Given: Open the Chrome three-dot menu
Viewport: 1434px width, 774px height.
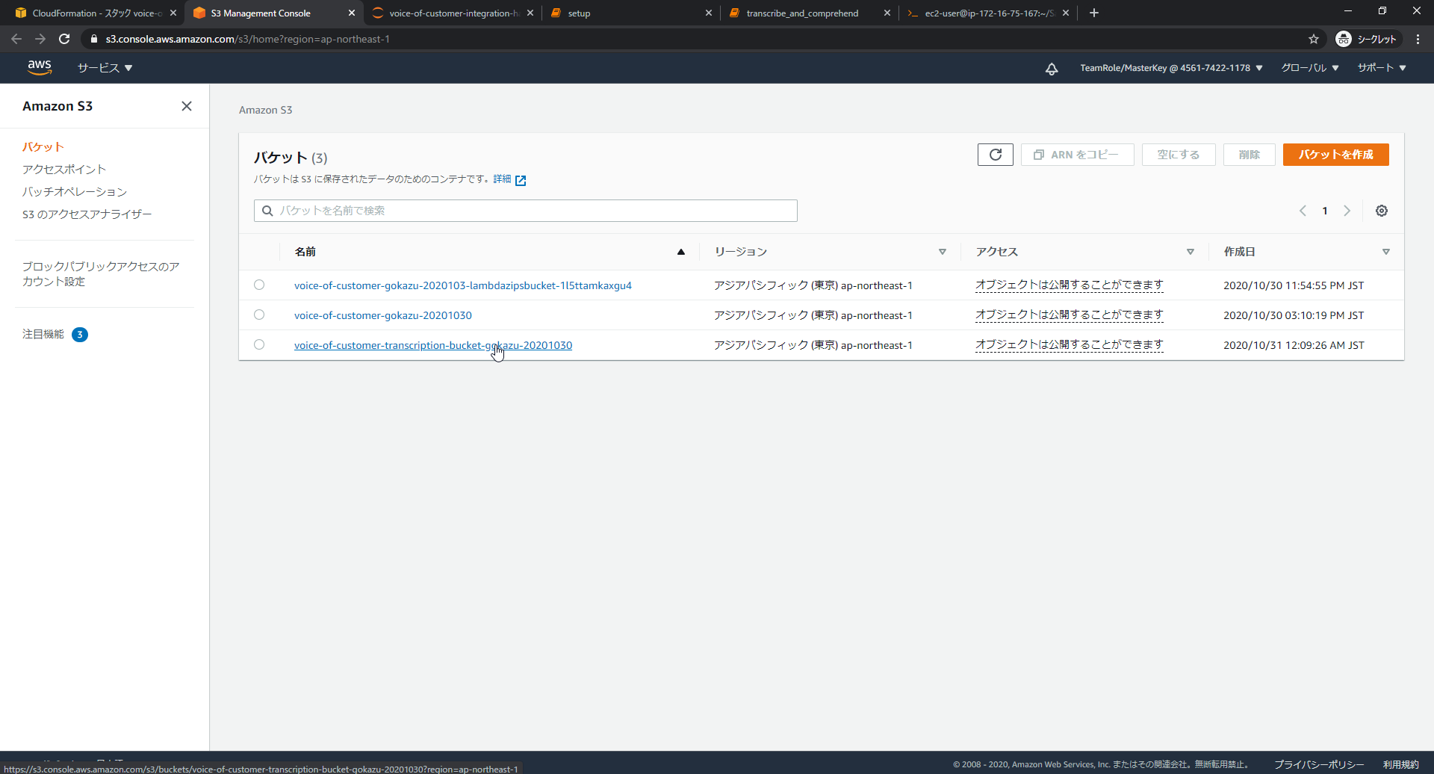Looking at the screenshot, I should pos(1418,39).
